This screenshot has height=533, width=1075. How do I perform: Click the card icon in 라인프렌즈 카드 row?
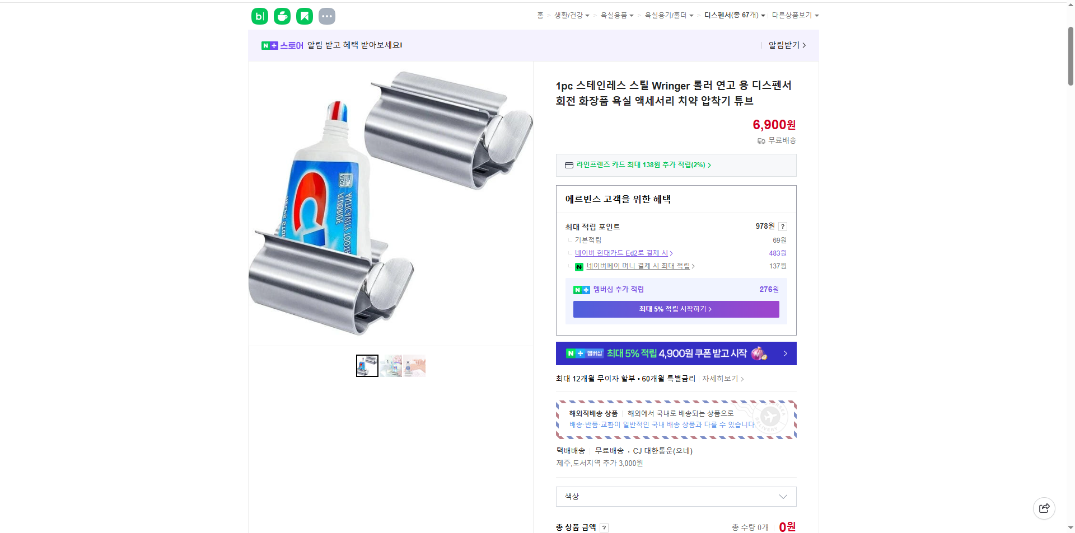[x=568, y=165]
